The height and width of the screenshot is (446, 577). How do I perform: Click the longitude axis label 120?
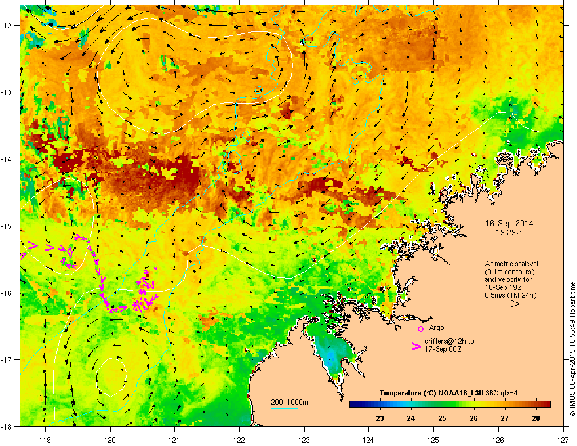[x=110, y=439]
